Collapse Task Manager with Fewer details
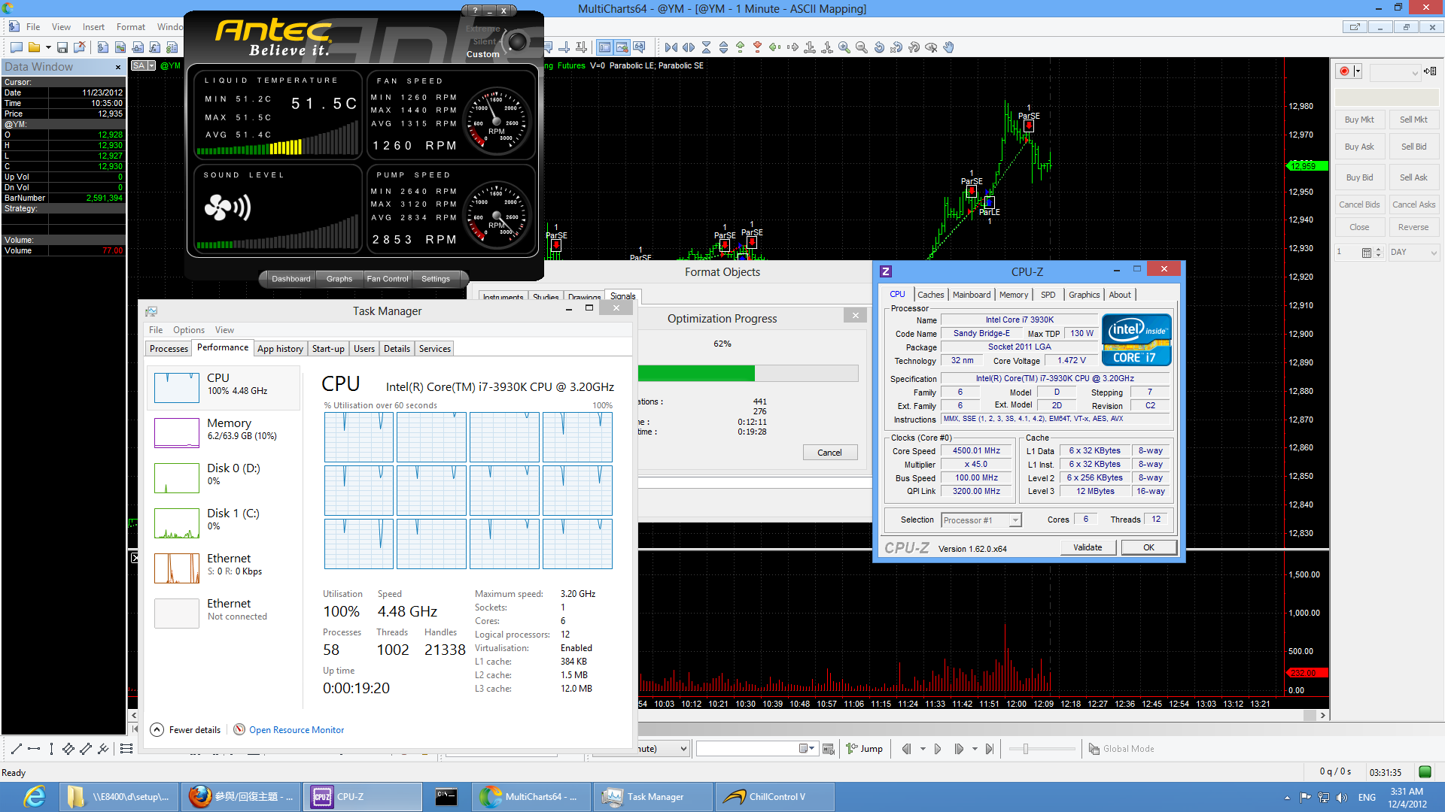The width and height of the screenshot is (1445, 812). click(186, 729)
